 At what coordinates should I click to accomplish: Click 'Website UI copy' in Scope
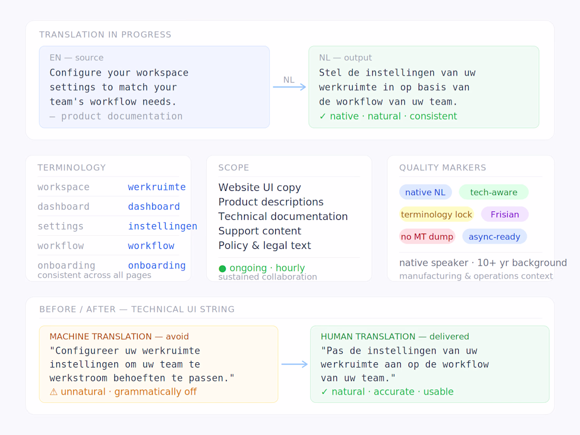pos(259,188)
